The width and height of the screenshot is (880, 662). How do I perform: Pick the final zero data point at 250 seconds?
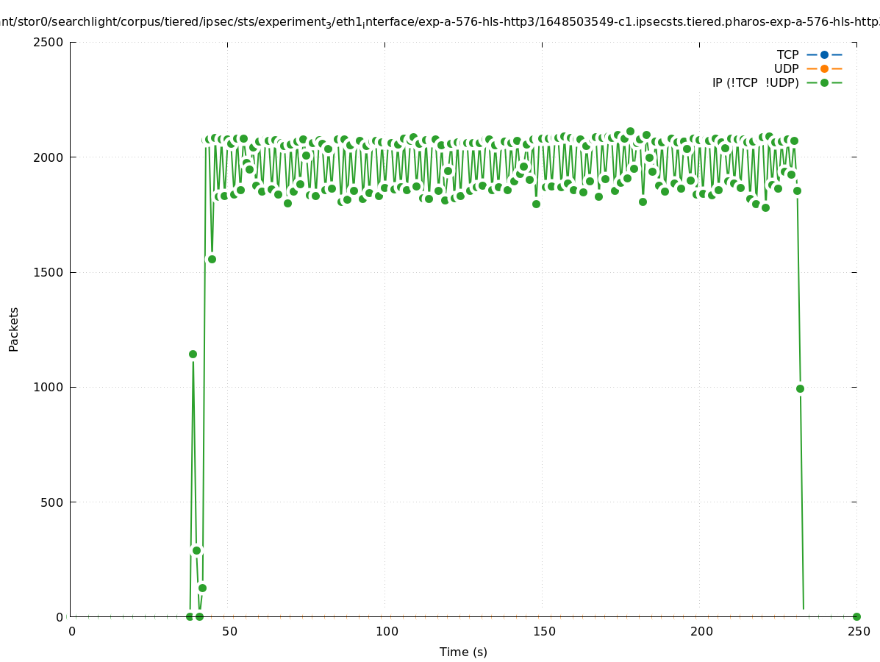(x=856, y=616)
